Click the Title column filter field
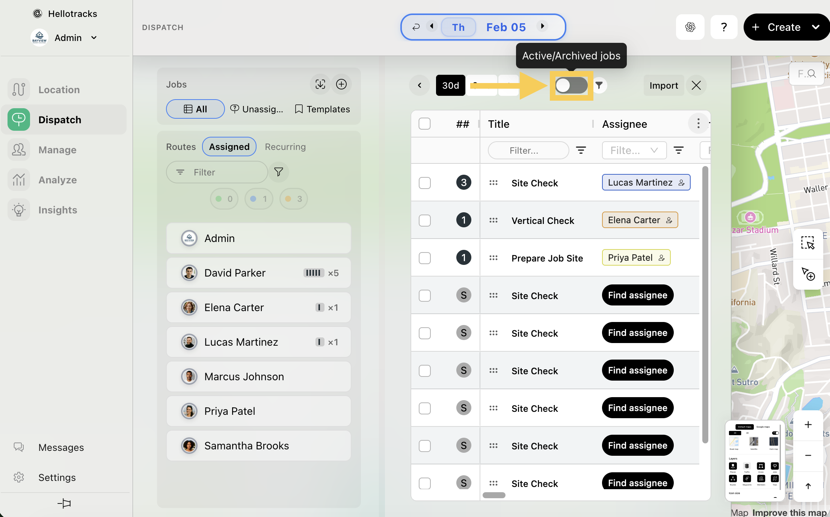Image resolution: width=830 pixels, height=517 pixels. [x=528, y=150]
